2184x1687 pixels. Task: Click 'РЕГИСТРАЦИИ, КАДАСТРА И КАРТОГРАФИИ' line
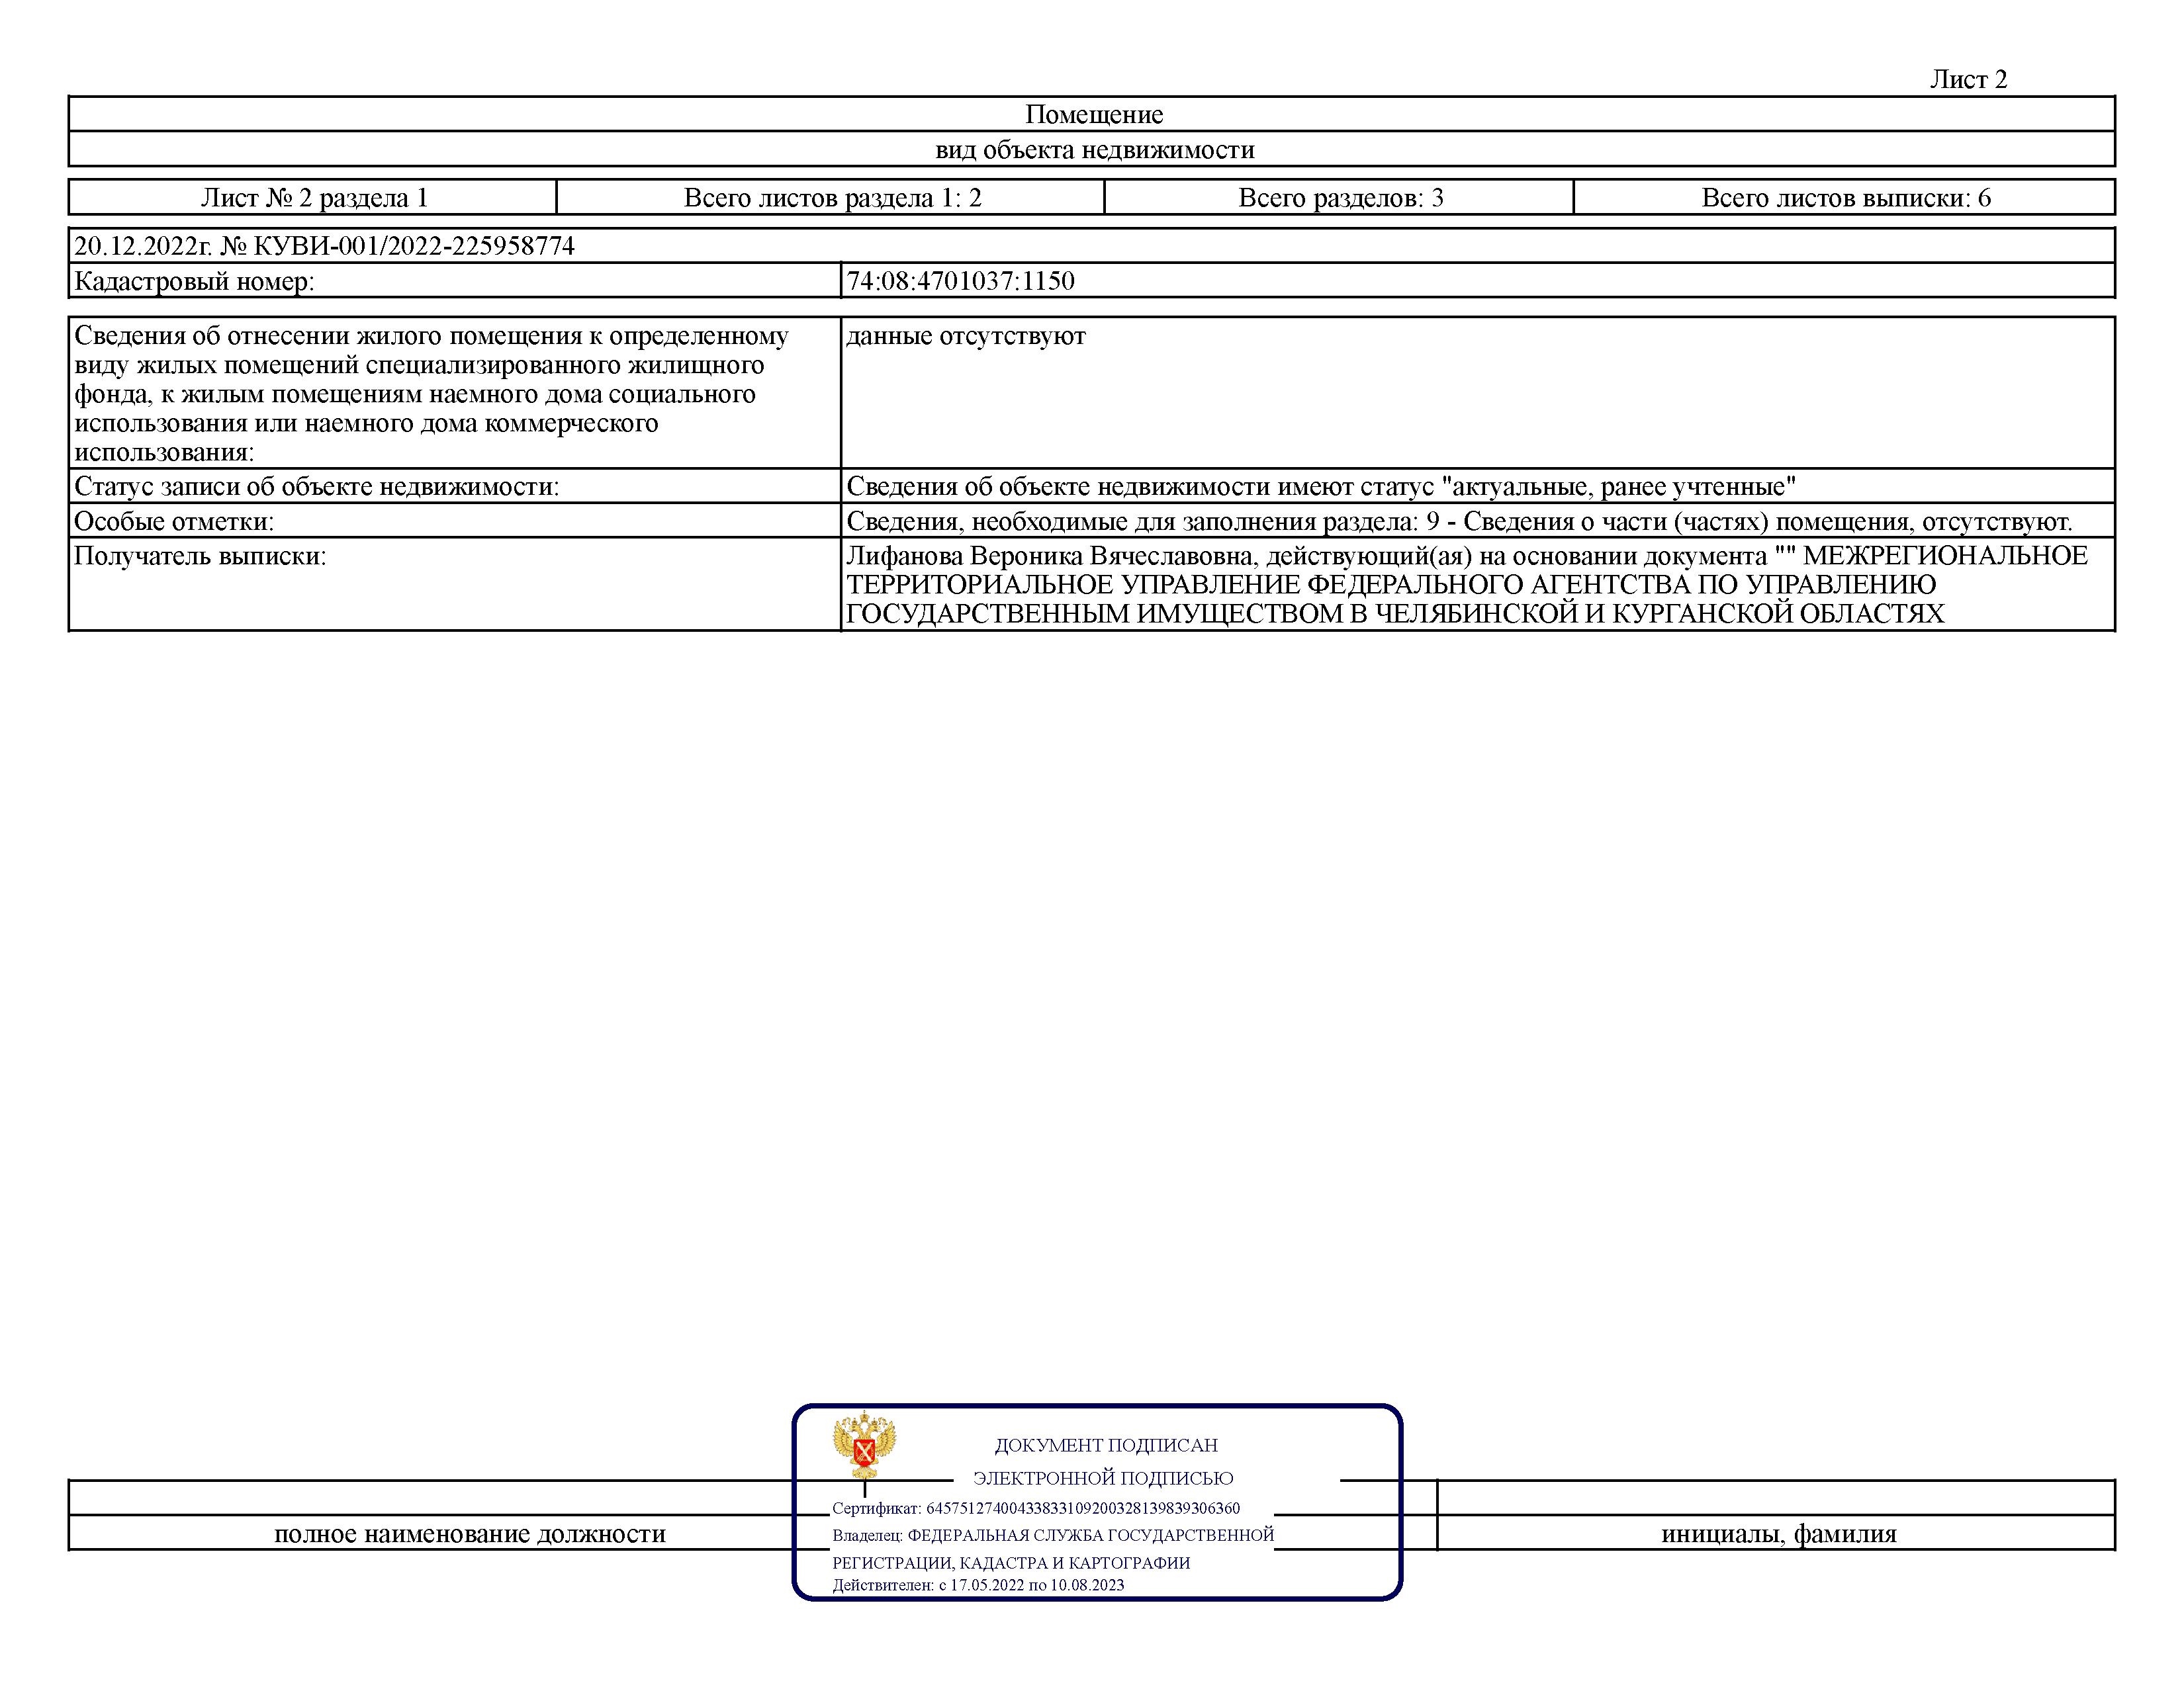(x=1011, y=1563)
